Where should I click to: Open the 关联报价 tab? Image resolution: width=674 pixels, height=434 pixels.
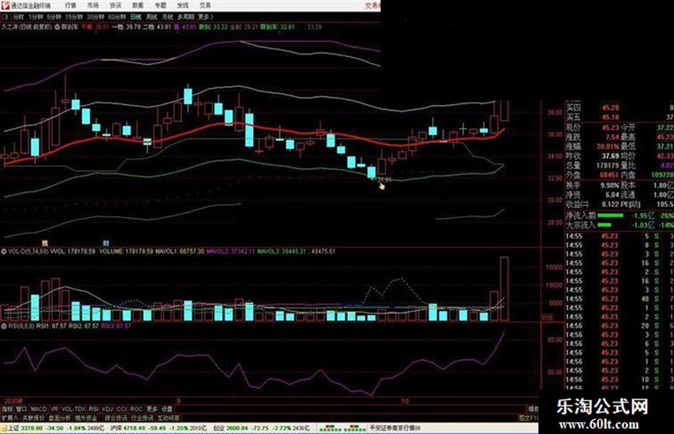coord(33,418)
